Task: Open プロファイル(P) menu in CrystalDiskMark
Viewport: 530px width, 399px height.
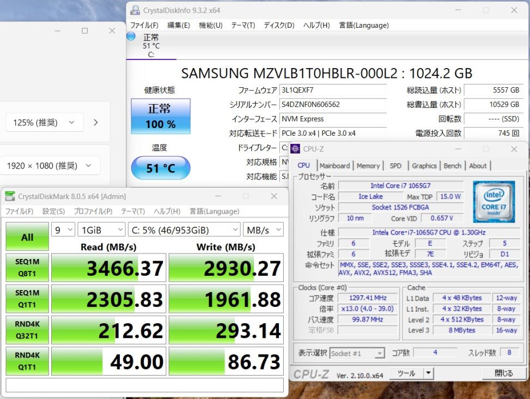Action: [93, 211]
